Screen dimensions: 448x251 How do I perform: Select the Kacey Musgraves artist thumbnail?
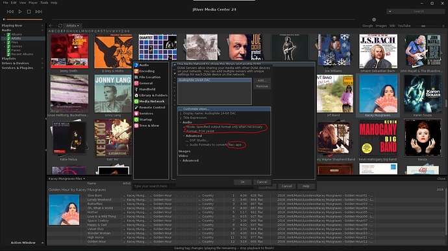point(378,94)
